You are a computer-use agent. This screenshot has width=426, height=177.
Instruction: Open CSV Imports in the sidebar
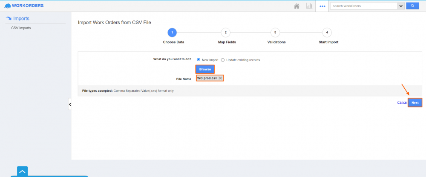(x=21, y=28)
